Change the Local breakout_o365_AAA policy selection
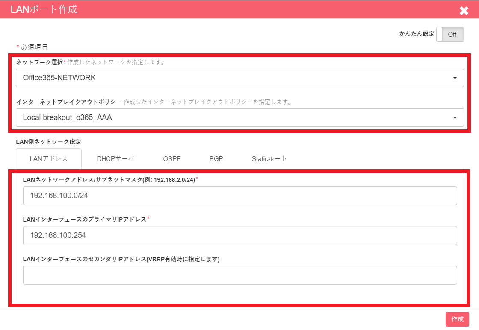The height and width of the screenshot is (330, 479). 239,117
